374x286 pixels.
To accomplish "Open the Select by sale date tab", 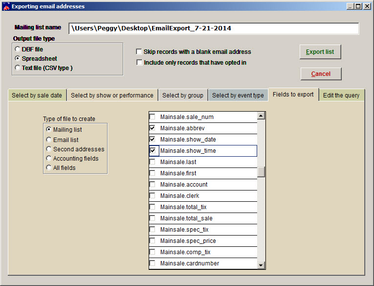I will [37, 95].
